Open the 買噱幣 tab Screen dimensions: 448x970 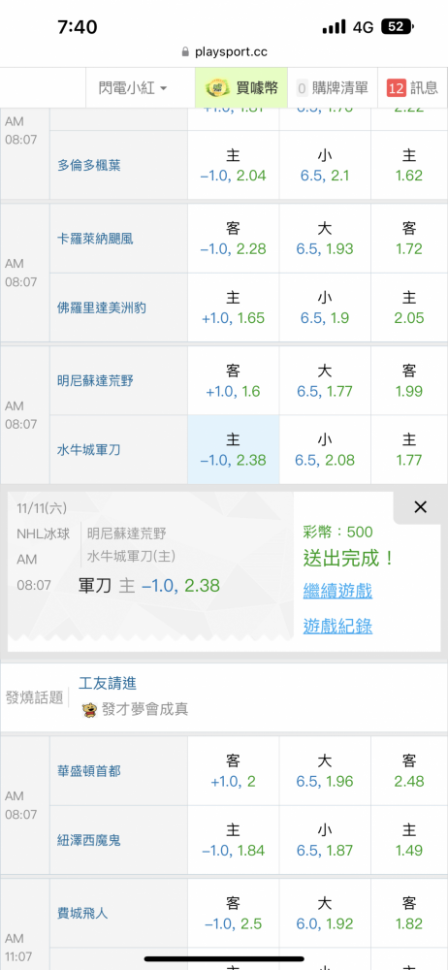[x=241, y=88]
